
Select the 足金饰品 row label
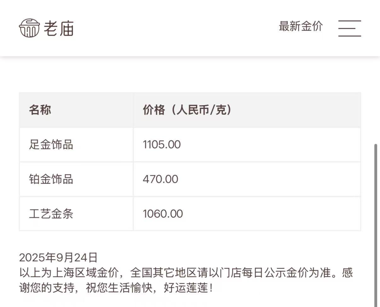[x=51, y=145]
